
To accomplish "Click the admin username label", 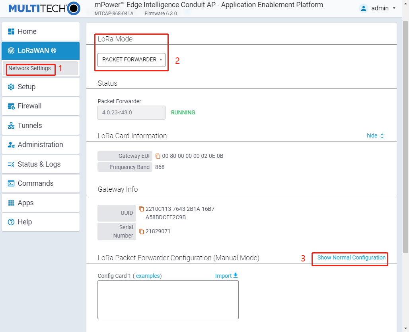I will click(x=380, y=8).
